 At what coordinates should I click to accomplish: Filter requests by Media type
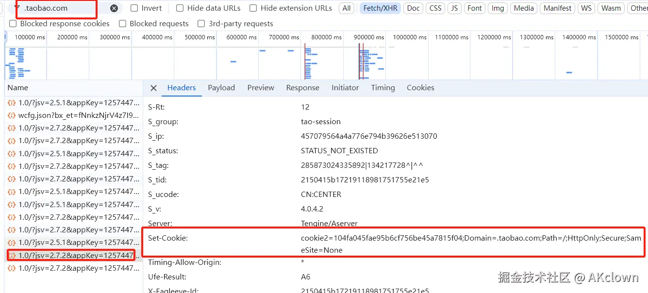[x=524, y=8]
